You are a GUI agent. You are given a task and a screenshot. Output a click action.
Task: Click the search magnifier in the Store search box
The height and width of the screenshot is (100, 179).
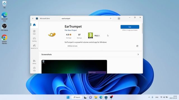click(110, 18)
